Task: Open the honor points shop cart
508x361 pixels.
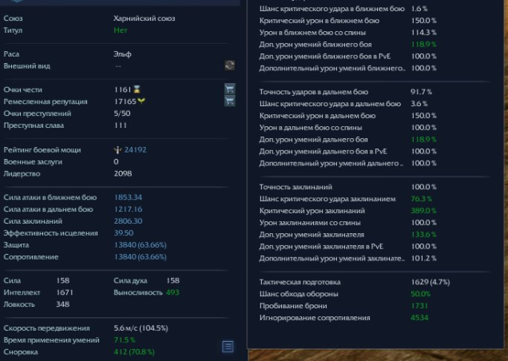Action: pos(230,90)
